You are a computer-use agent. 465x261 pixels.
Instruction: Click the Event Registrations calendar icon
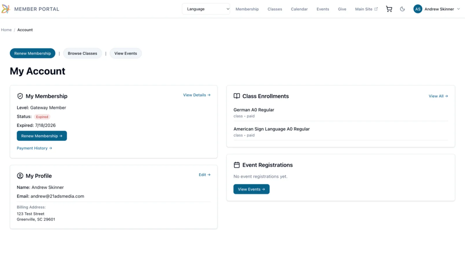point(237,165)
